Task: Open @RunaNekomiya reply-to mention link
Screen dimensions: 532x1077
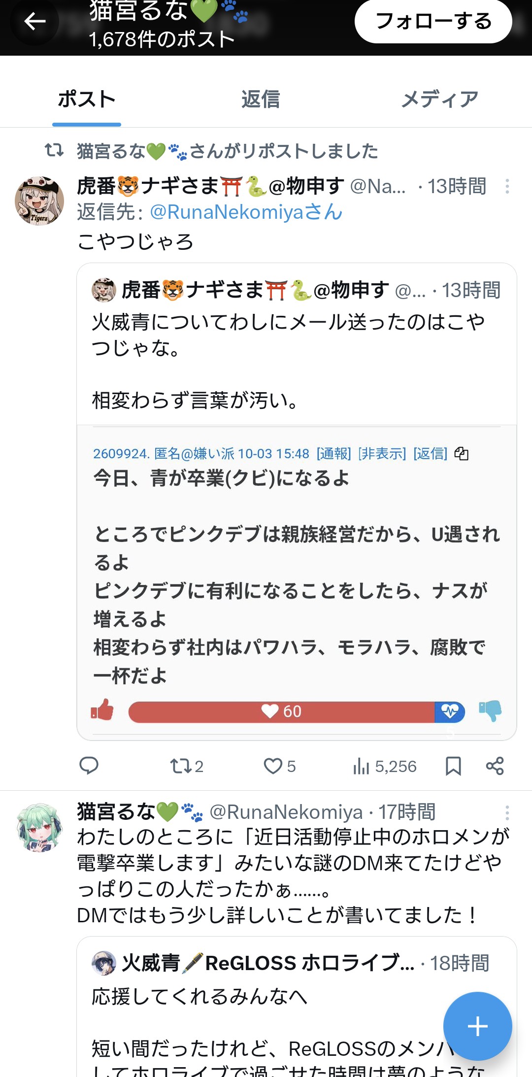Action: 246,212
